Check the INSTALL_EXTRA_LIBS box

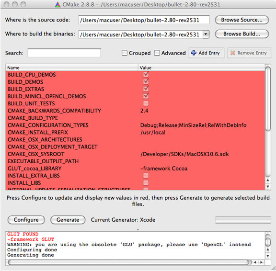[146, 176]
